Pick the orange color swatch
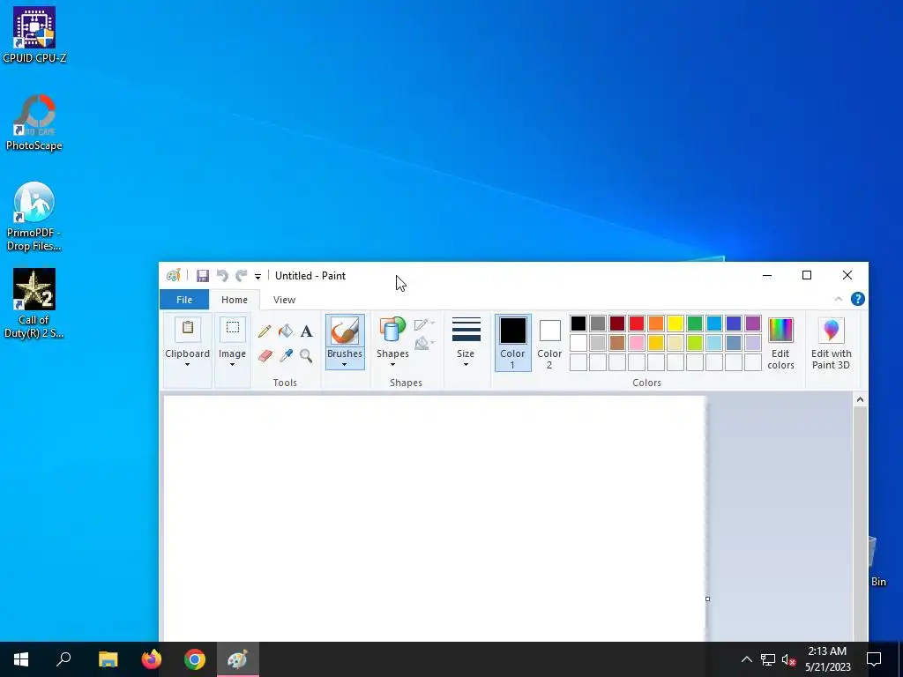This screenshot has width=903, height=677. (656, 324)
